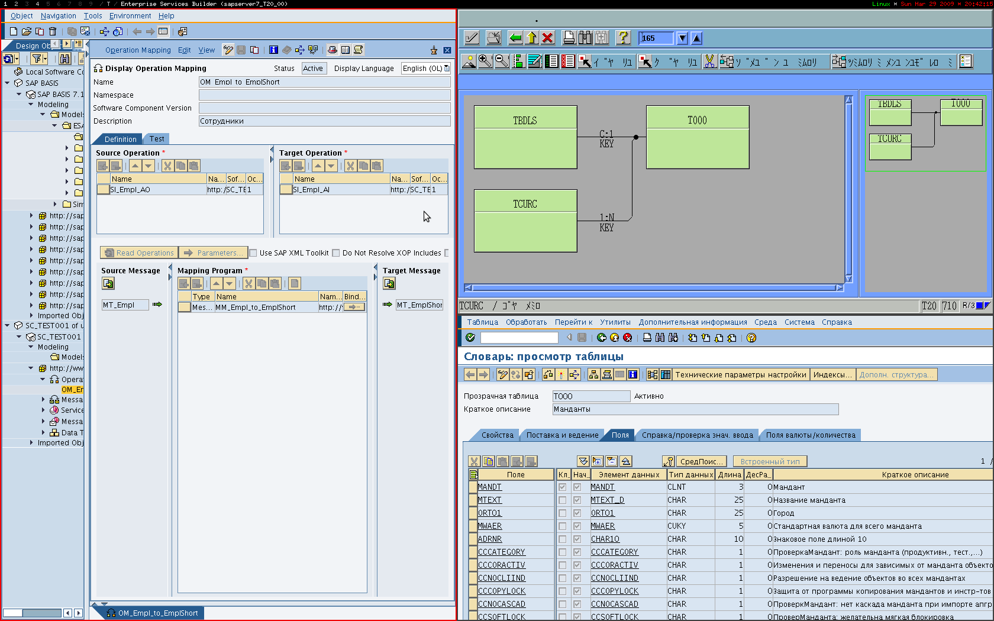Open the Environment menu
This screenshot has height=621, width=994.
[x=130, y=16]
